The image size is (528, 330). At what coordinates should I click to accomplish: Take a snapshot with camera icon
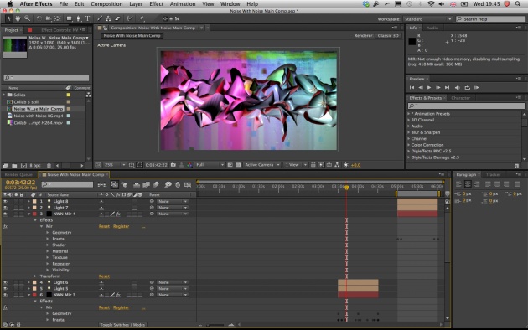pyautogui.click(x=173, y=165)
